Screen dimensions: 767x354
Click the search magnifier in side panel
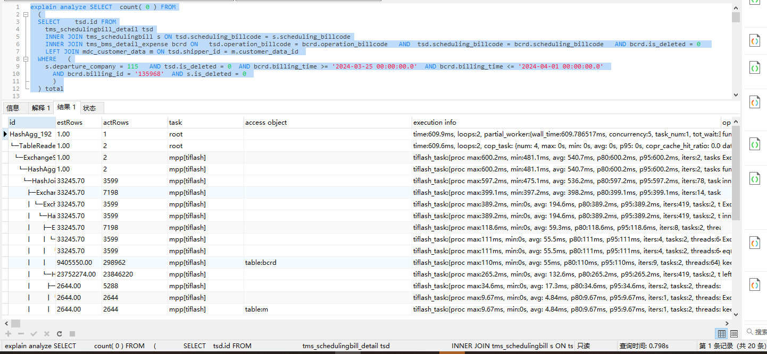click(750, 332)
